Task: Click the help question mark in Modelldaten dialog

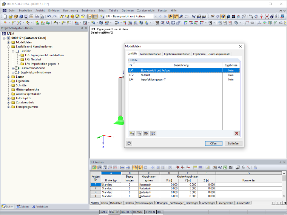Action: pyautogui.click(x=129, y=143)
